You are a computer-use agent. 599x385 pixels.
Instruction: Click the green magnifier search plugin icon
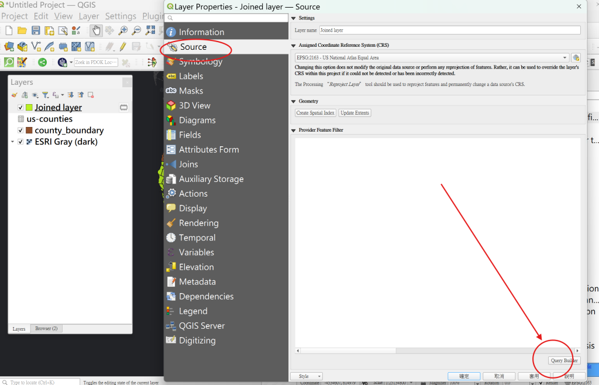[x=9, y=62]
